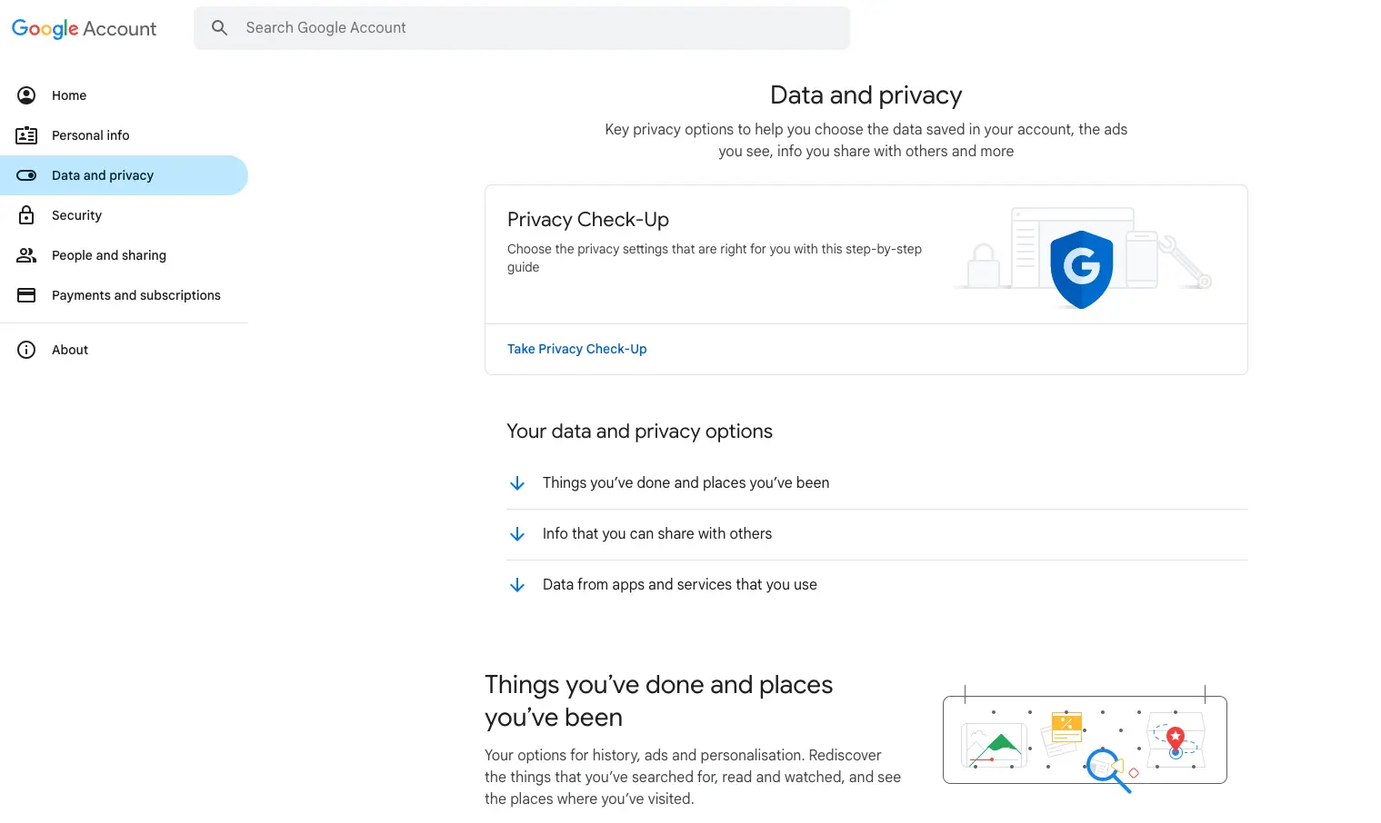Screen dimensions: 1381x823
Task: Click the Privacy Check-Up description text
Action: [714, 258]
